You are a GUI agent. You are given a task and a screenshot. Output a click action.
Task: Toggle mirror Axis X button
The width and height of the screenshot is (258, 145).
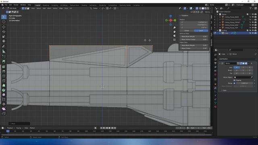point(237,67)
